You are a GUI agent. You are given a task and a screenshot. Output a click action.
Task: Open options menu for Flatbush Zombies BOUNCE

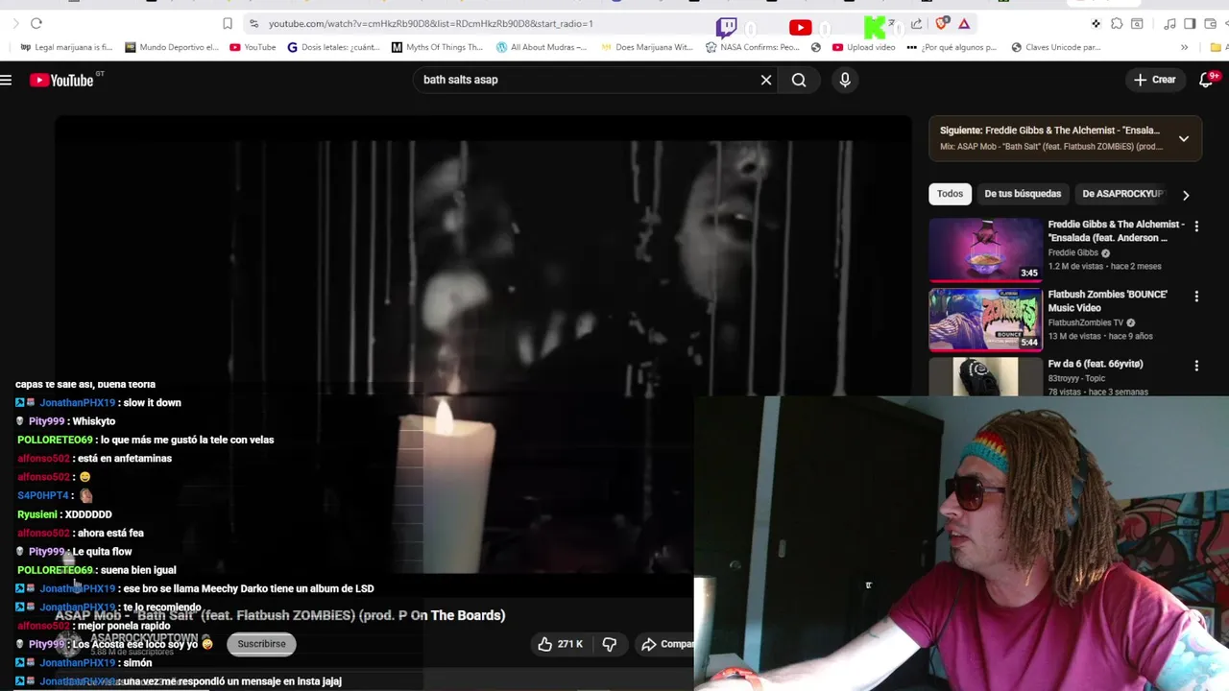[1196, 297]
